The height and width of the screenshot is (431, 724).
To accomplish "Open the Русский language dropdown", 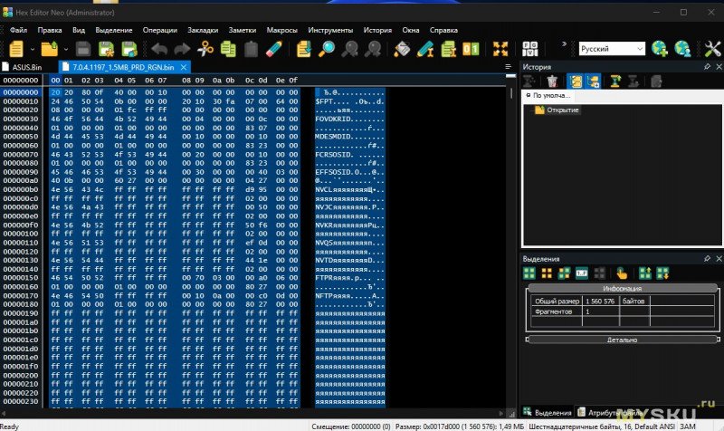I will pyautogui.click(x=639, y=49).
